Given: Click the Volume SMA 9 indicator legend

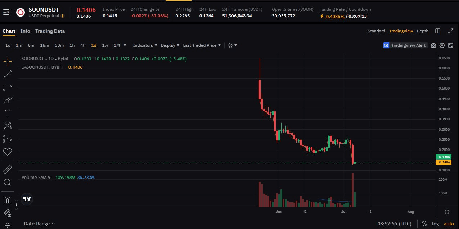Looking at the screenshot, I should (x=36, y=177).
